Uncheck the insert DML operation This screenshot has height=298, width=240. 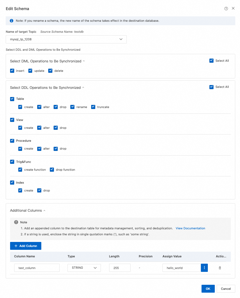[x=12, y=71]
